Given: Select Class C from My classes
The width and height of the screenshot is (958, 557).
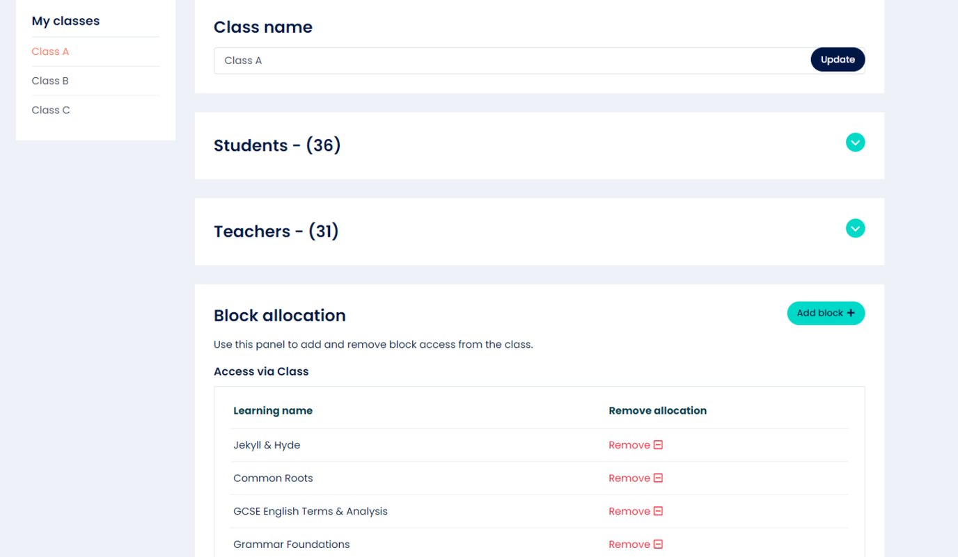Looking at the screenshot, I should 50,110.
